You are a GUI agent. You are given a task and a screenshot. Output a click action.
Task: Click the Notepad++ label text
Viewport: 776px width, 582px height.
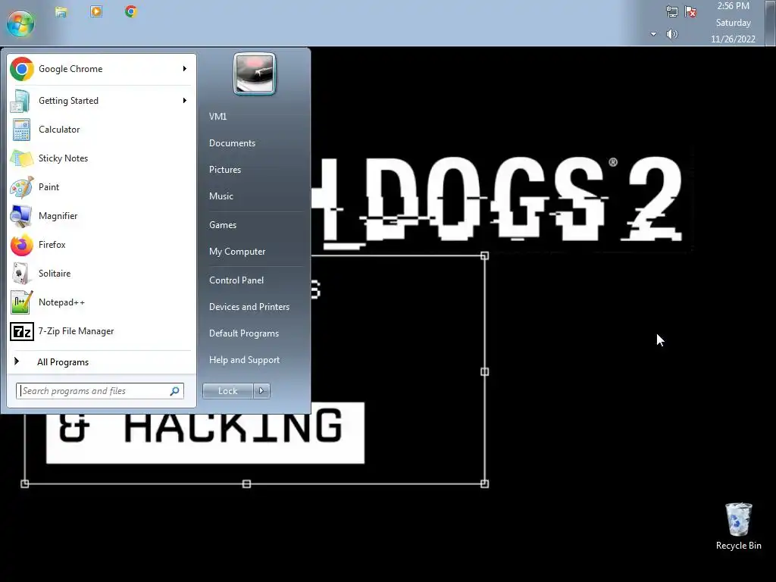(x=61, y=302)
